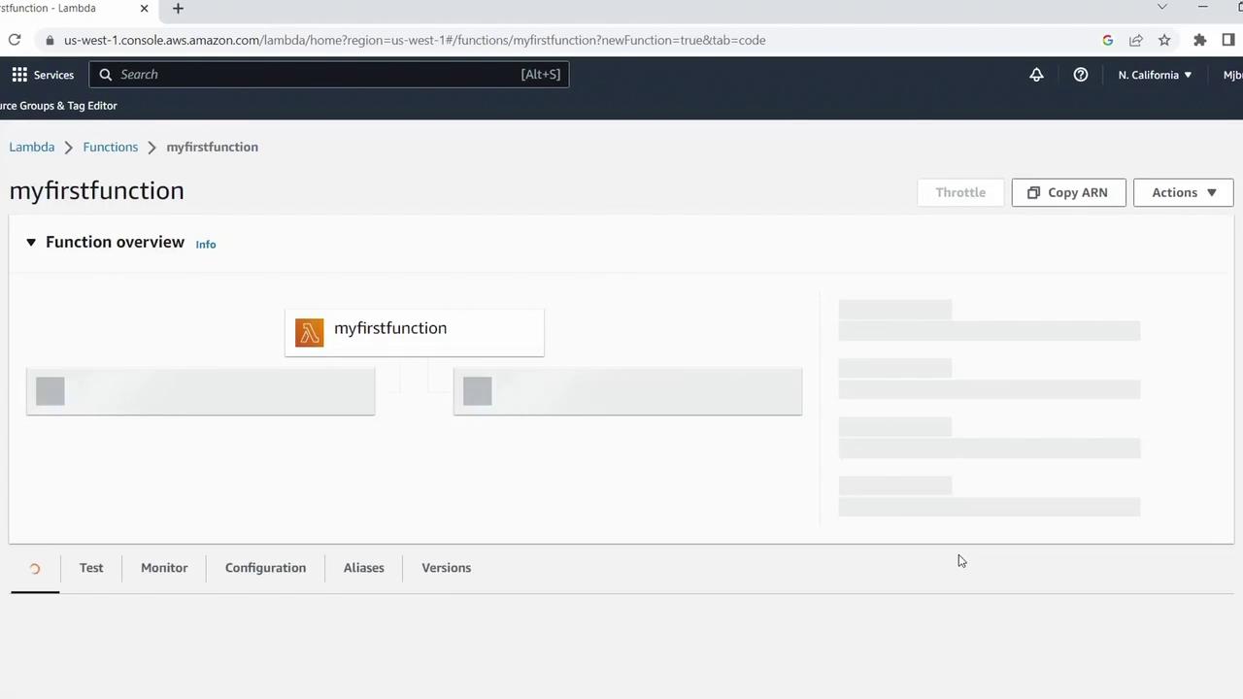Click the Copy ARN button

point(1068,192)
